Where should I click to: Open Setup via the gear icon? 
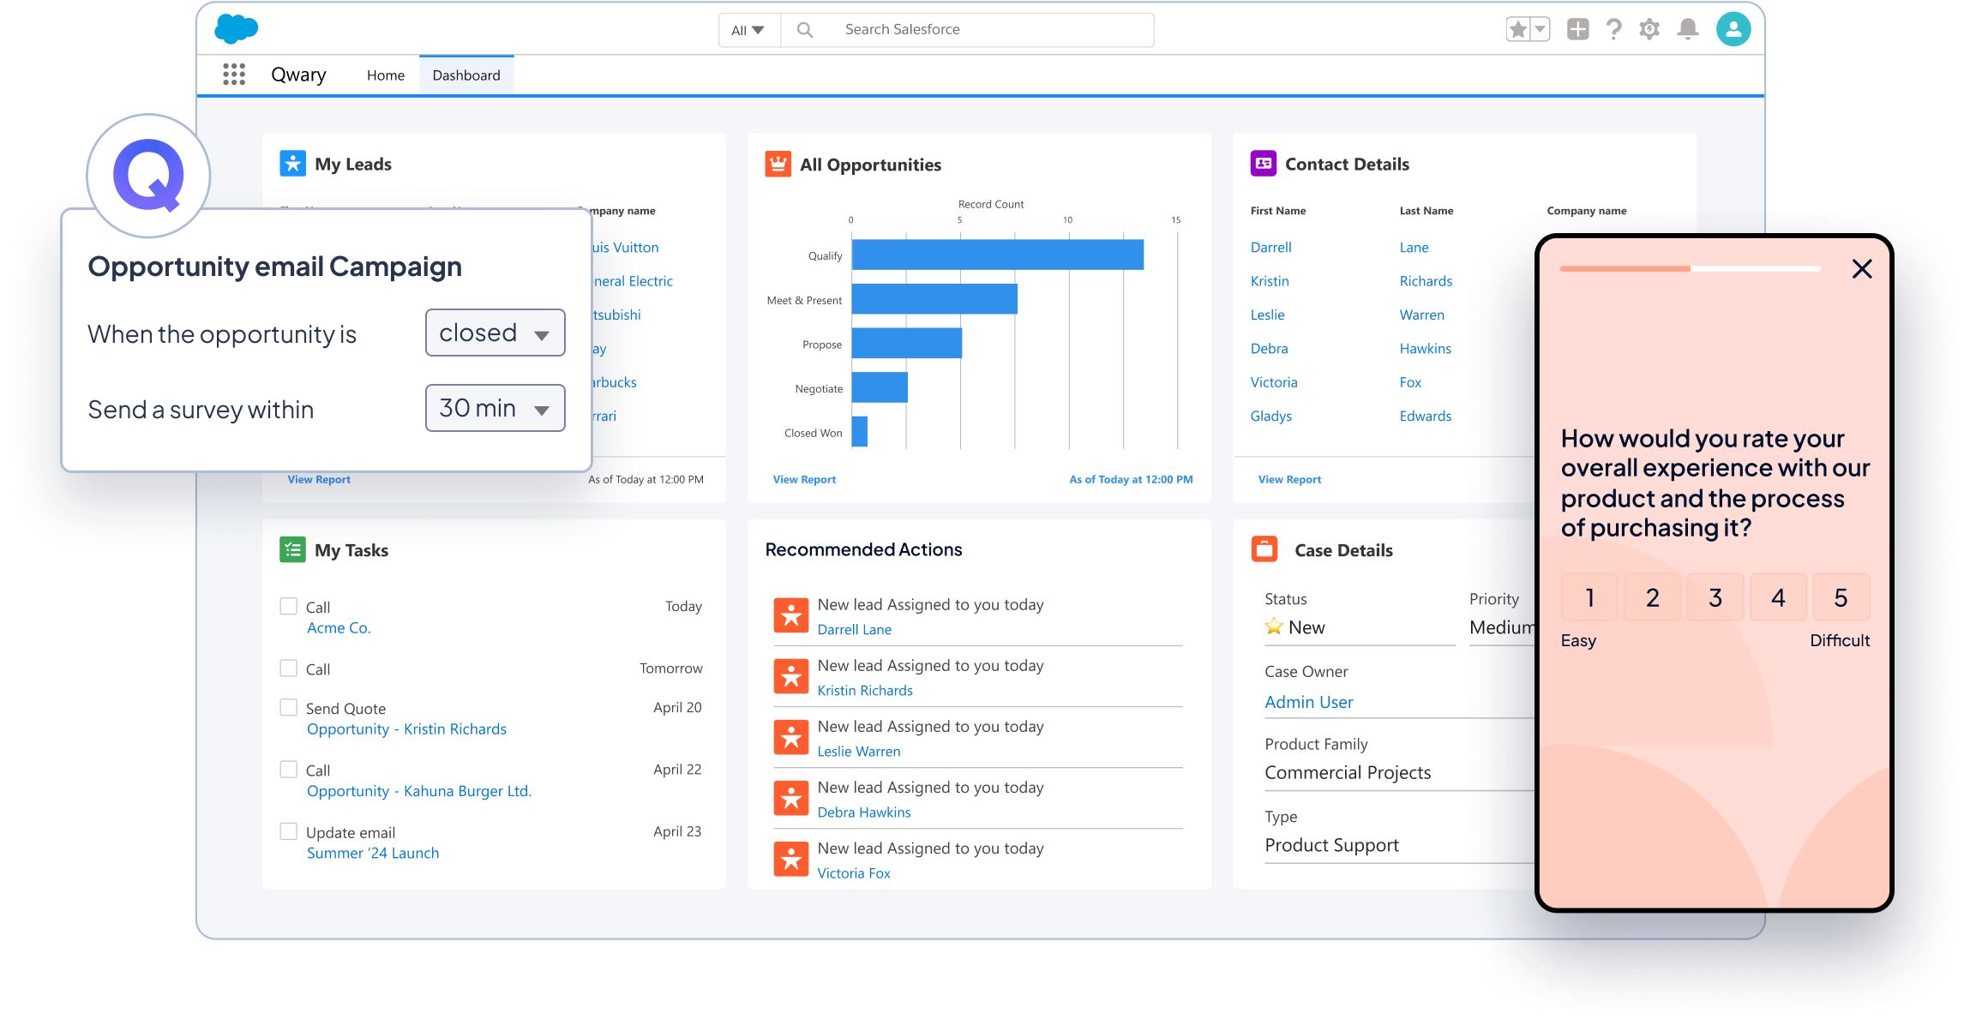tap(1649, 28)
